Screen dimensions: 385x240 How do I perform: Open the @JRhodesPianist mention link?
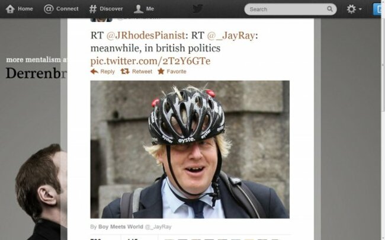pyautogui.click(x=146, y=36)
